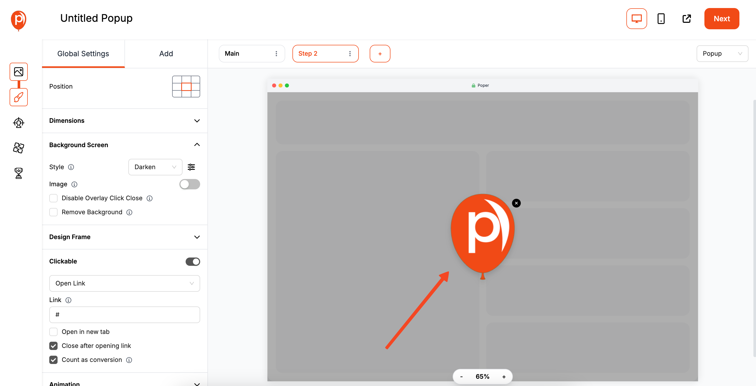Open the Open Link action dropdown
Image resolution: width=756 pixels, height=386 pixels.
tap(124, 283)
